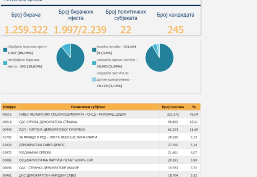Screen dimensions: 257x177
Task: Select the СДА - Странка демократске акције row
Action: [x=101, y=168]
